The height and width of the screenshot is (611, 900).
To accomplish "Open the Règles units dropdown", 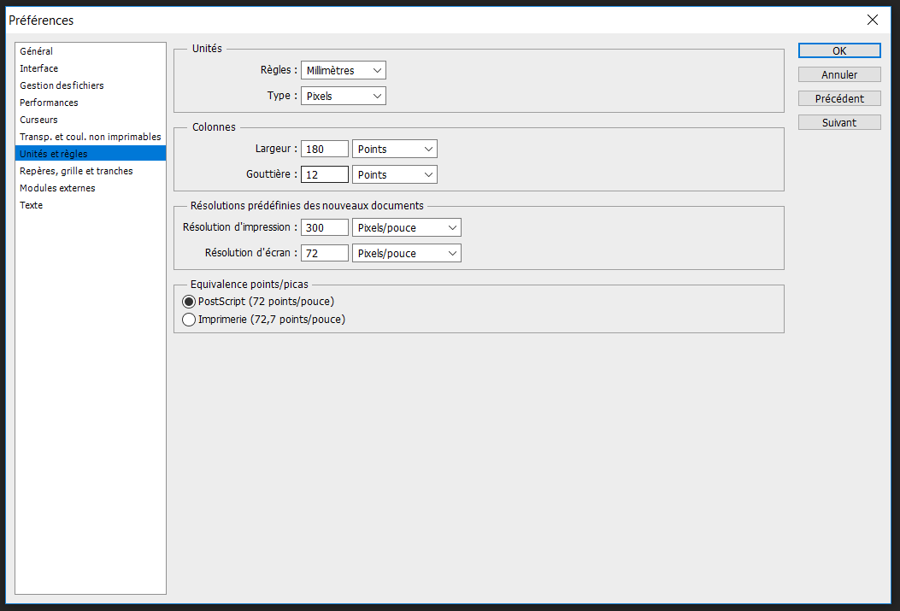I will 343,70.
